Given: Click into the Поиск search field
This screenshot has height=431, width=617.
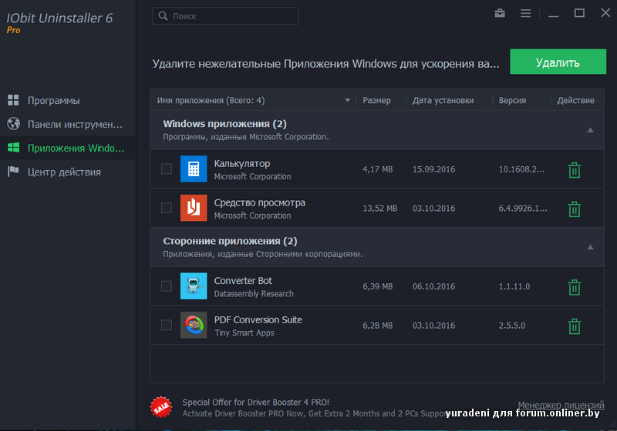Looking at the screenshot, I should click(231, 15).
